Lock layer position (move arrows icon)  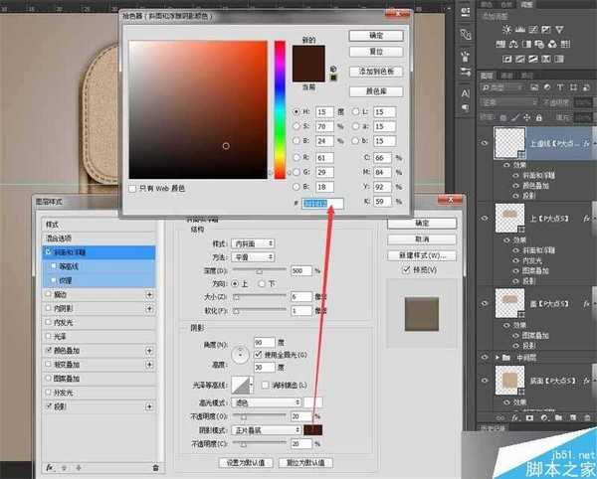(x=527, y=118)
